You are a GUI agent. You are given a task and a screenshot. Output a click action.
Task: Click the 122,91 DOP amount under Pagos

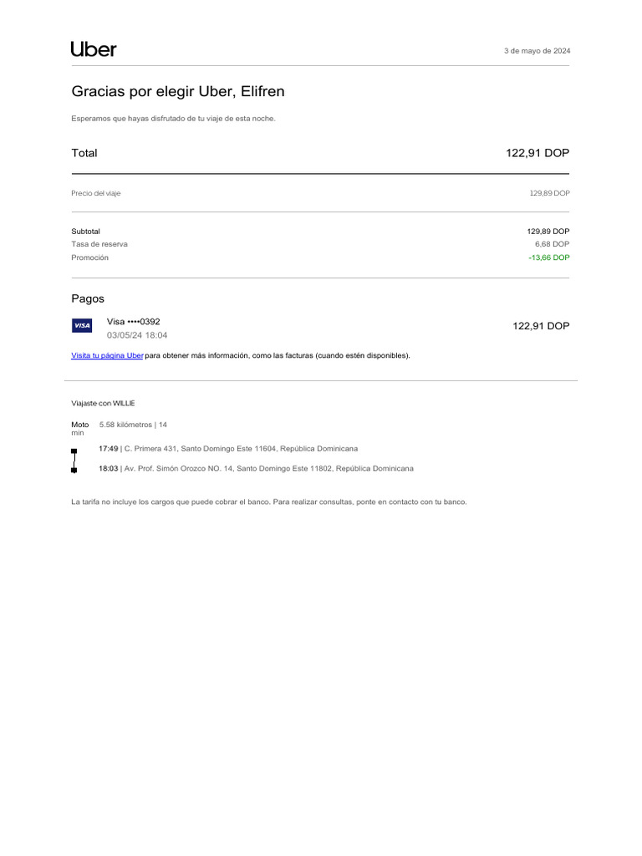click(x=540, y=326)
